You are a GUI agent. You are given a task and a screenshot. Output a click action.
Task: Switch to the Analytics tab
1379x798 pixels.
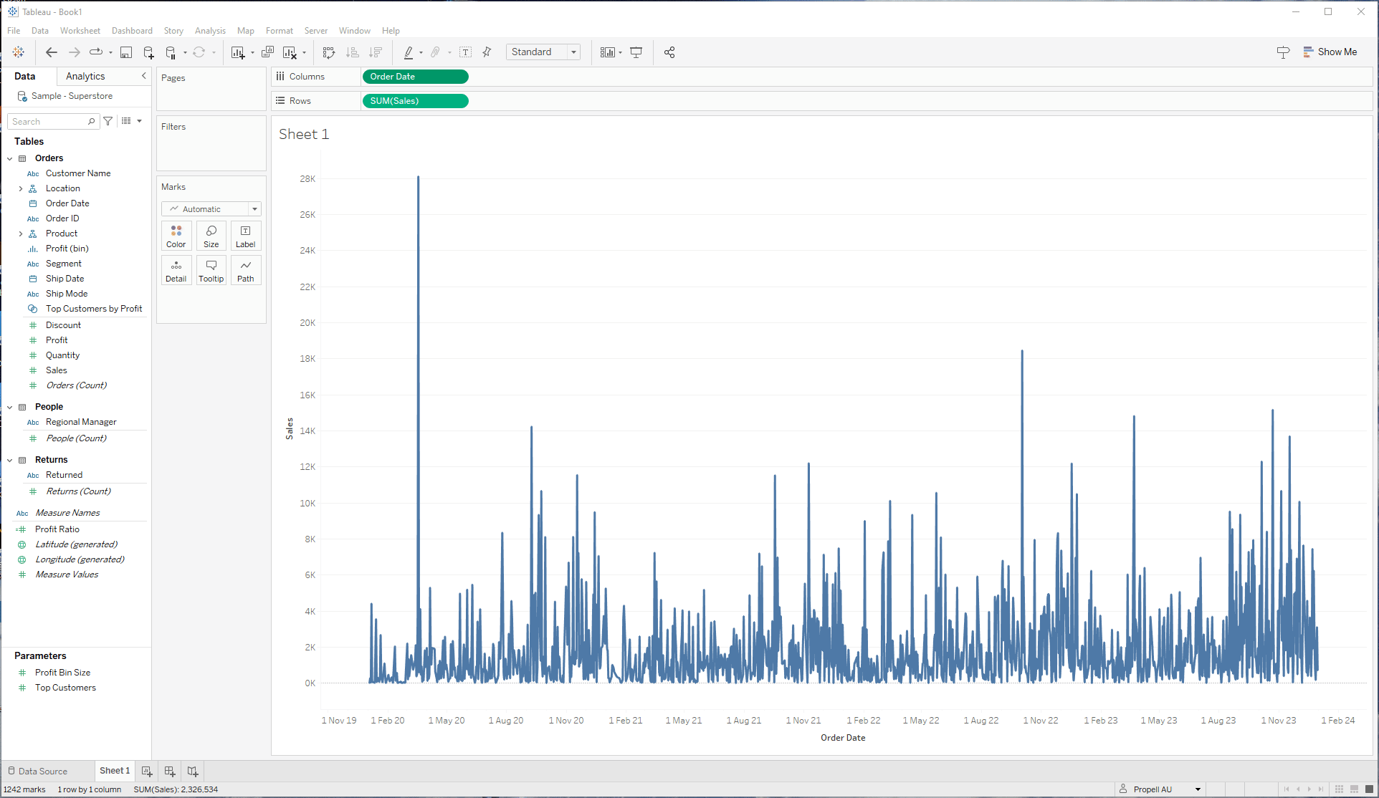[x=85, y=77]
